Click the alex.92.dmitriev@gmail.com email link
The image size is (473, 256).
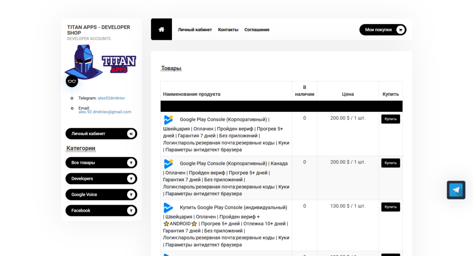click(105, 112)
